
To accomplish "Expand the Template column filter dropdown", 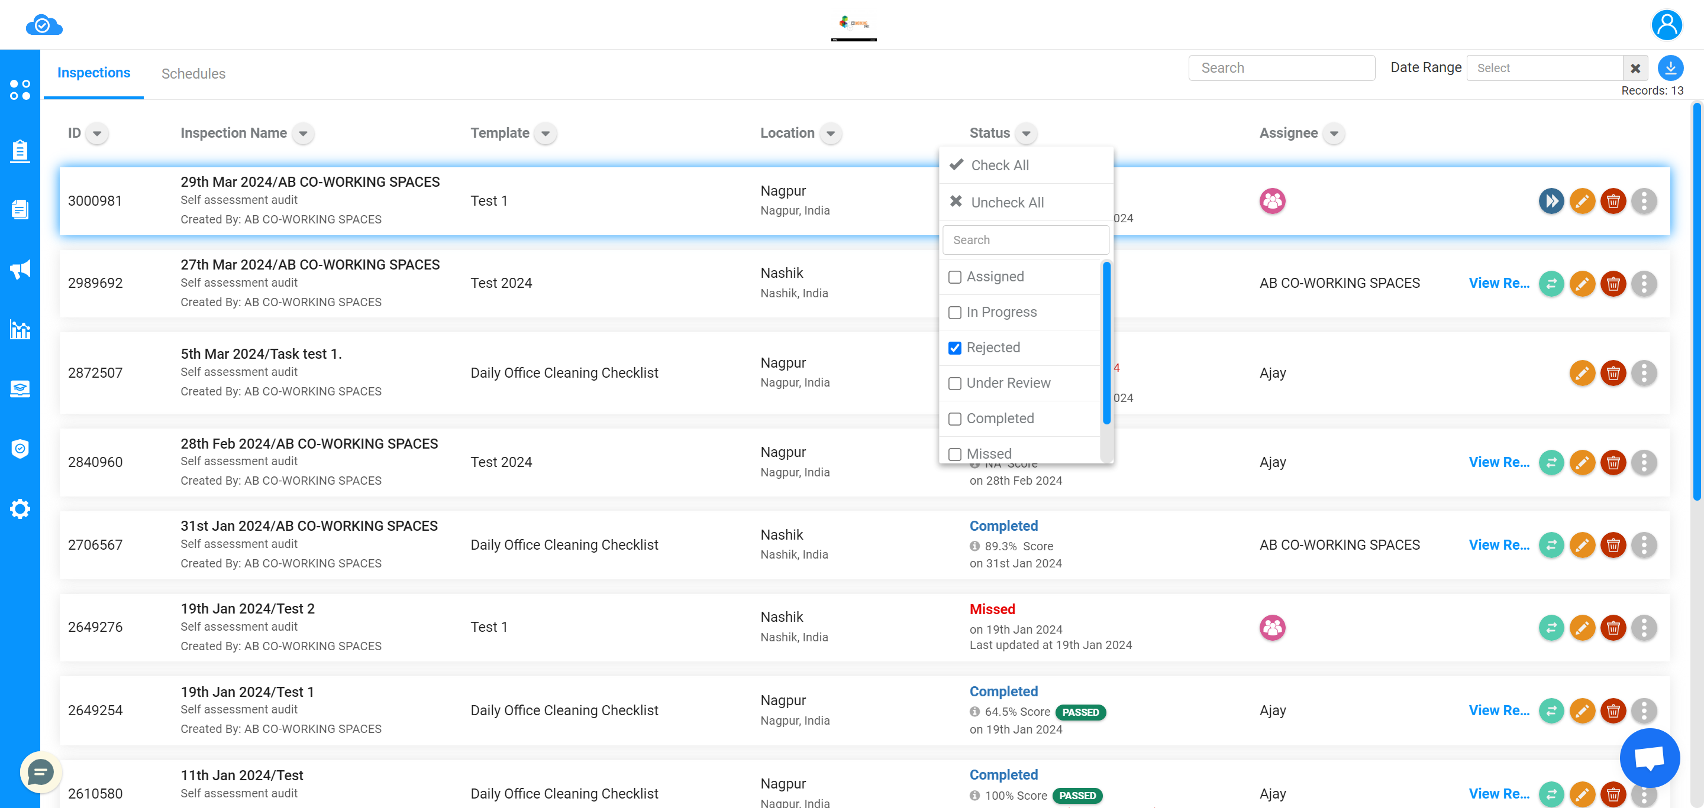I will 545,134.
